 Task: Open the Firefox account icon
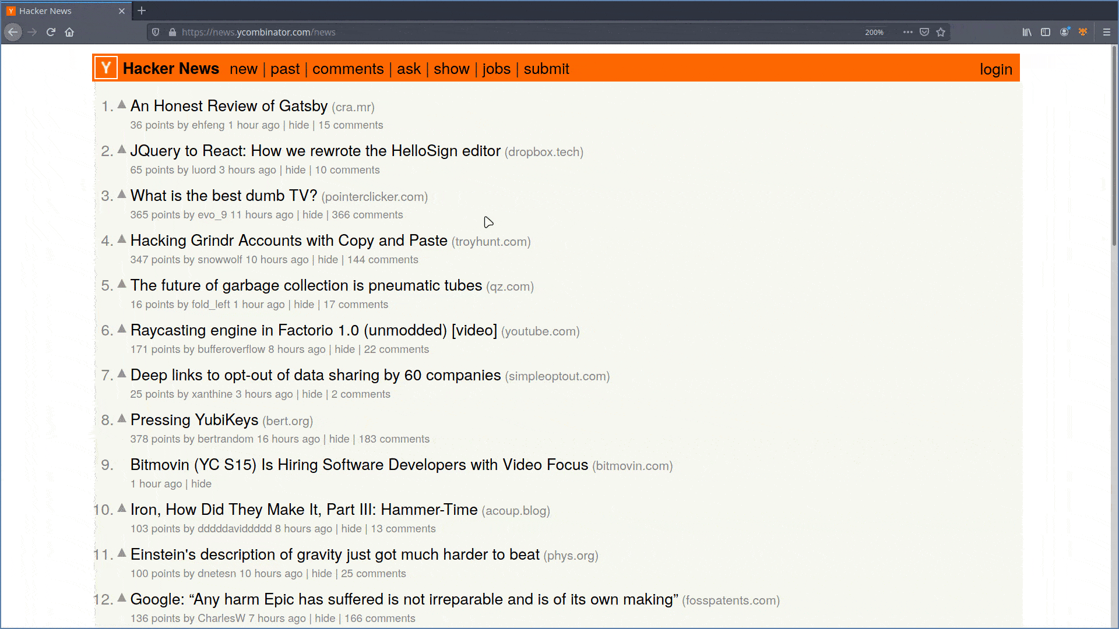click(1064, 32)
